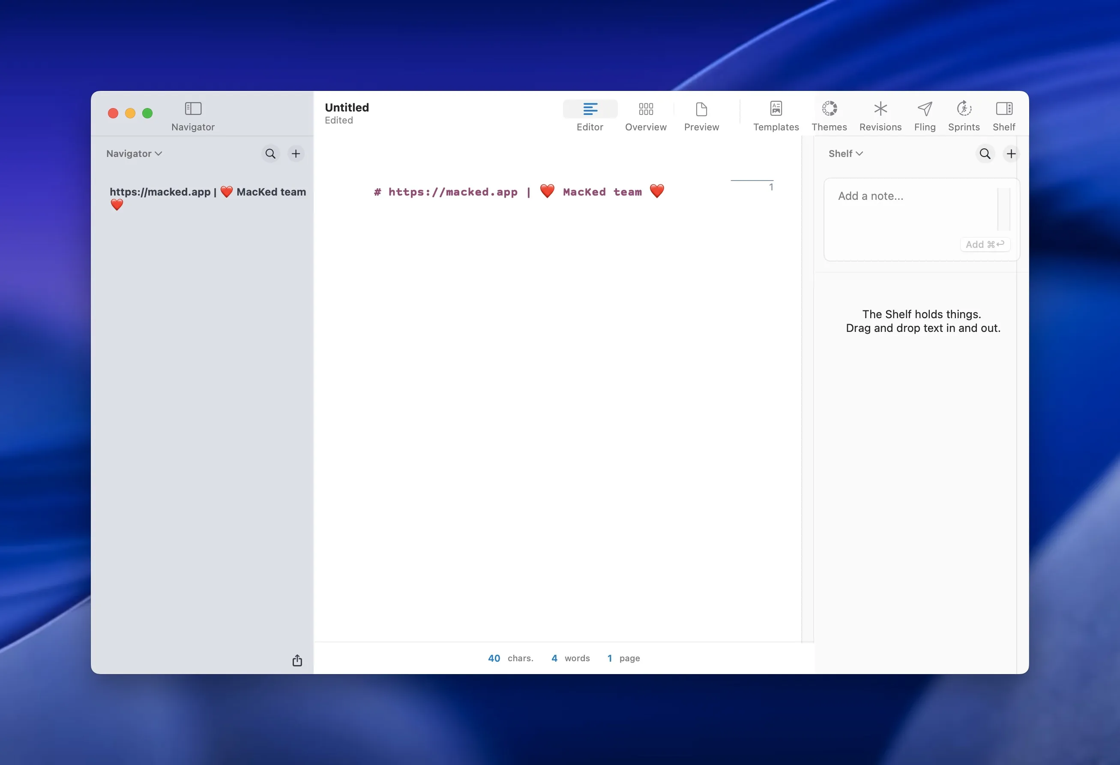
Task: Click the Untitled document title
Action: [347, 108]
